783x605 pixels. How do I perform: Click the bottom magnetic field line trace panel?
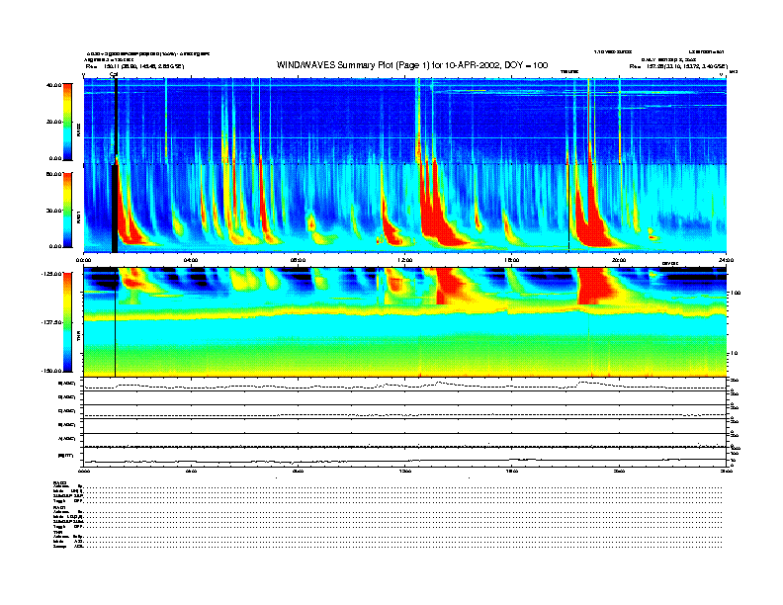pyautogui.click(x=404, y=457)
